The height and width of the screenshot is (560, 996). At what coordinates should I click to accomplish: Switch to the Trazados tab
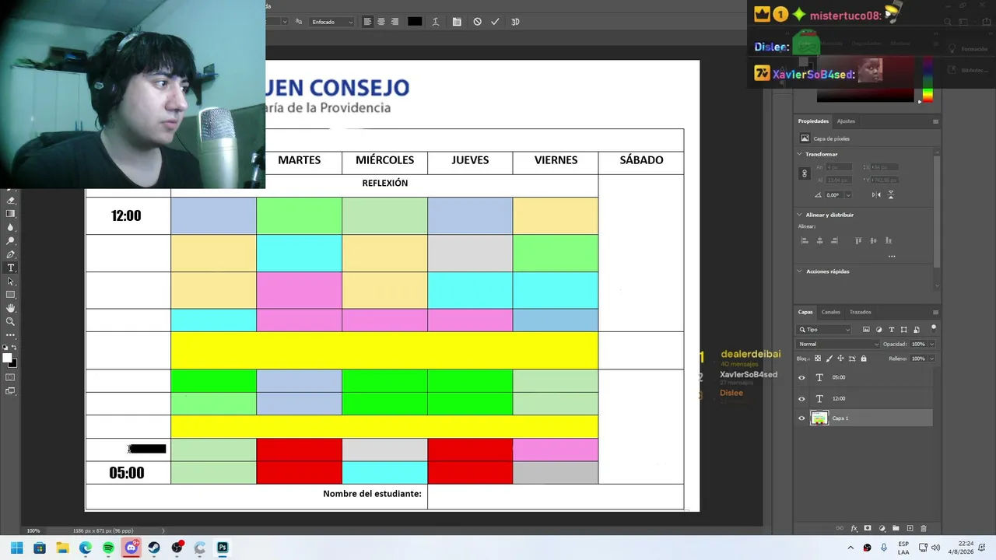click(861, 312)
